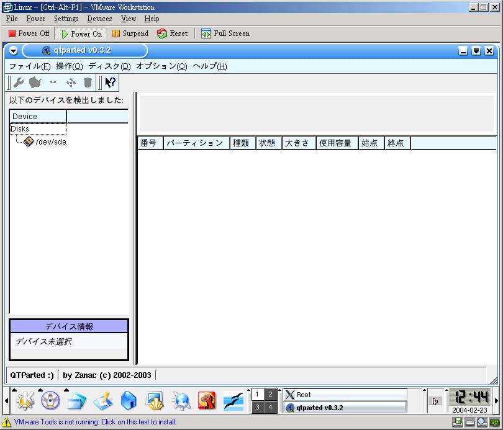
Task: Click the Power Off button
Action: coord(29,34)
